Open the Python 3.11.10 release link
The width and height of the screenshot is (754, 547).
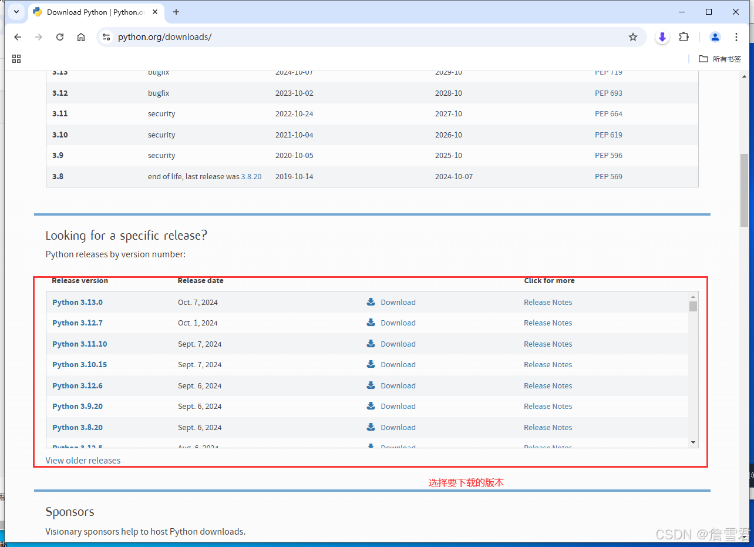[x=80, y=344]
